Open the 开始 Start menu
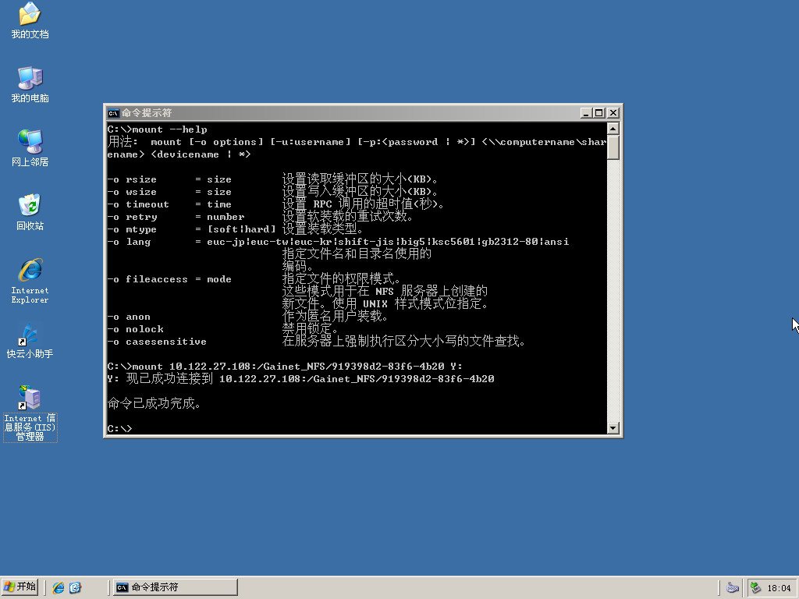This screenshot has height=599, width=799. tap(20, 587)
